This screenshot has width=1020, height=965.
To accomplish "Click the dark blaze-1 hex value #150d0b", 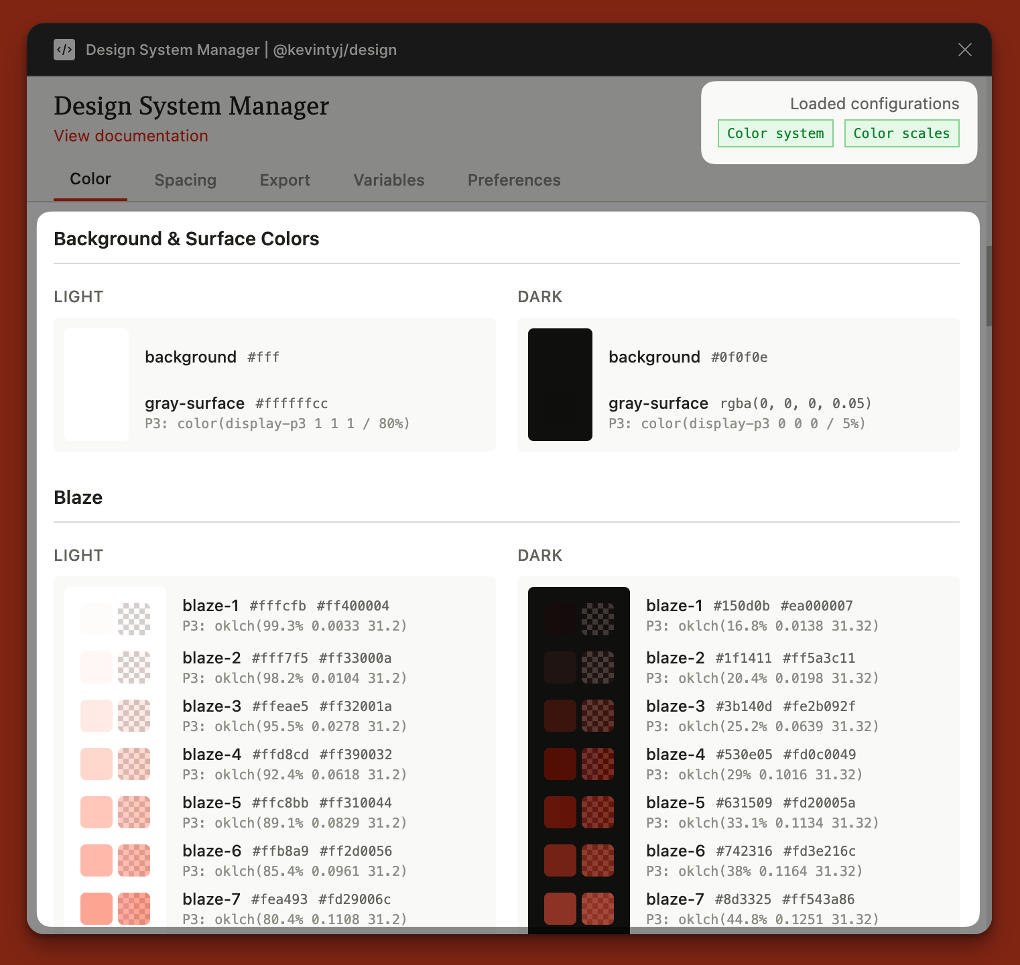I will pos(741,606).
